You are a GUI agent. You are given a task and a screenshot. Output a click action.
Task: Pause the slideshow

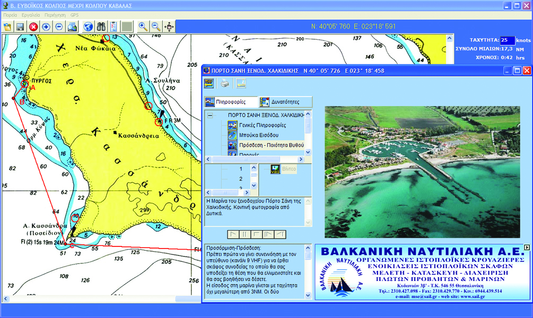(244, 234)
